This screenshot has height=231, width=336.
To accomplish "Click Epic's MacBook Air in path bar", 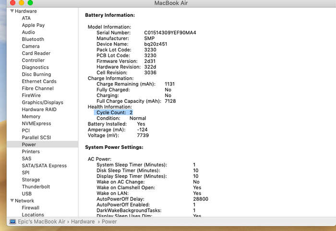I will (41, 221).
